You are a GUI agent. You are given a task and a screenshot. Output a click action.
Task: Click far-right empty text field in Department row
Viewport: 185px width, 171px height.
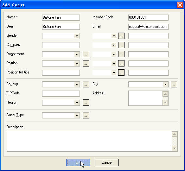click(148, 54)
